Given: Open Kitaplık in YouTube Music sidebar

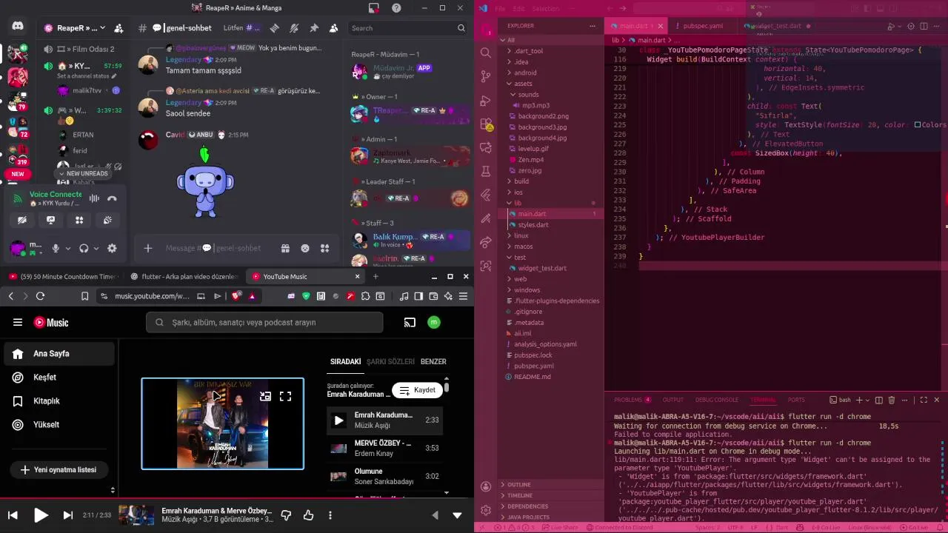Looking at the screenshot, I should pyautogui.click(x=59, y=401).
